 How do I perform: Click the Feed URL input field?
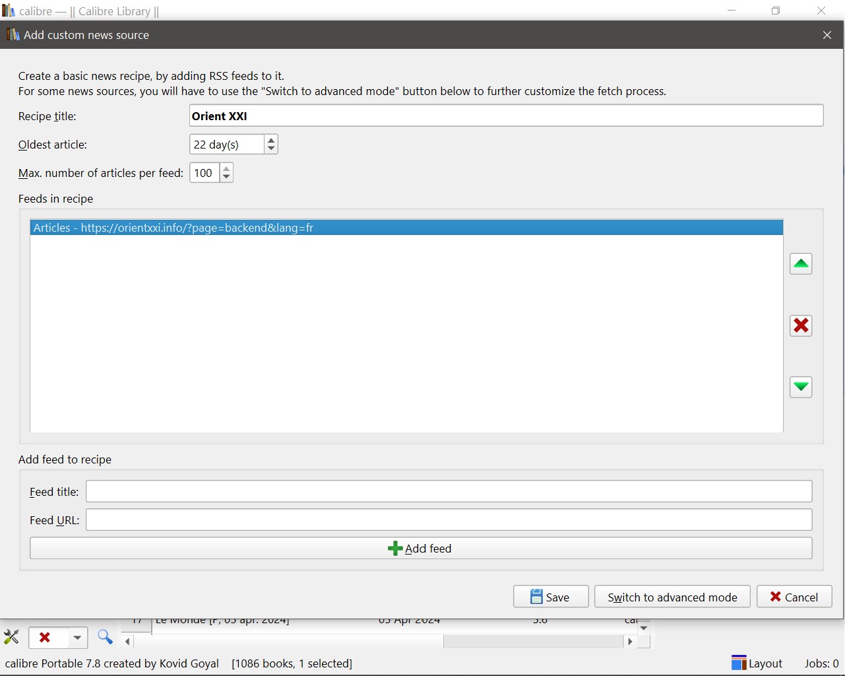[449, 520]
